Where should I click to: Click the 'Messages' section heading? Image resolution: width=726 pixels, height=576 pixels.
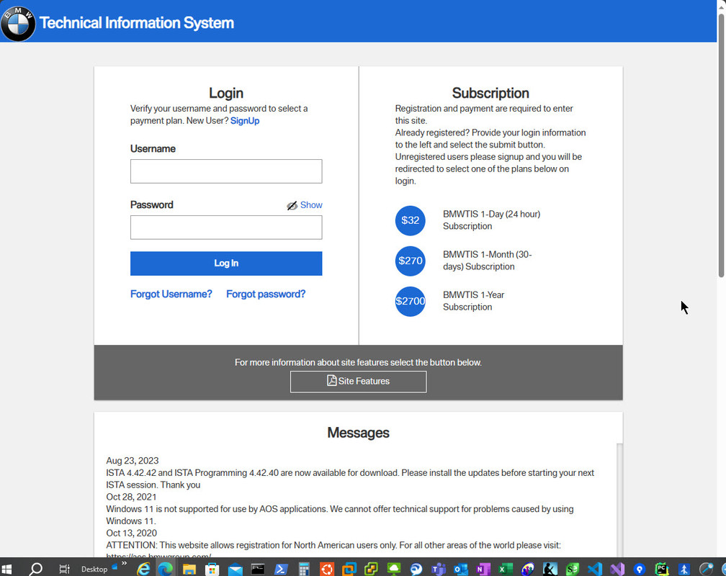pos(359,433)
